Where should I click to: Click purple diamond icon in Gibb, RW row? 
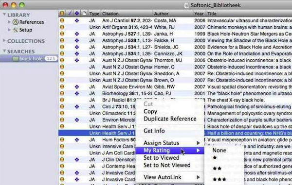tap(77, 87)
